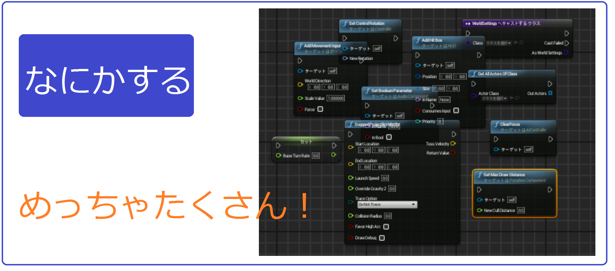
Task: Click the f icon on Set Max Draw Distance
Action: tap(481, 175)
